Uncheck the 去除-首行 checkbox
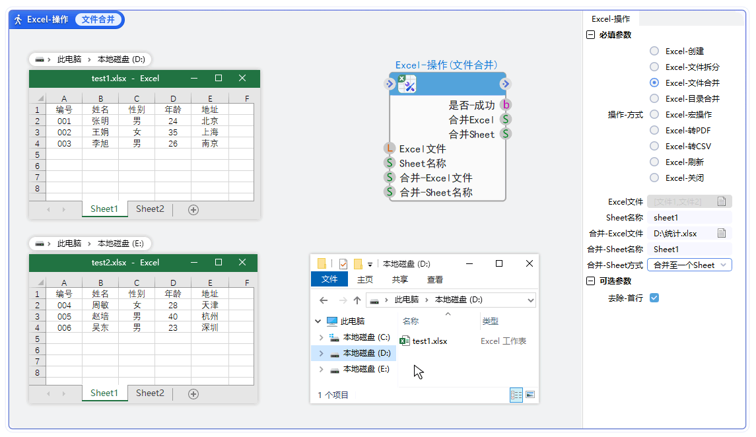The image size is (756, 437). point(654,298)
